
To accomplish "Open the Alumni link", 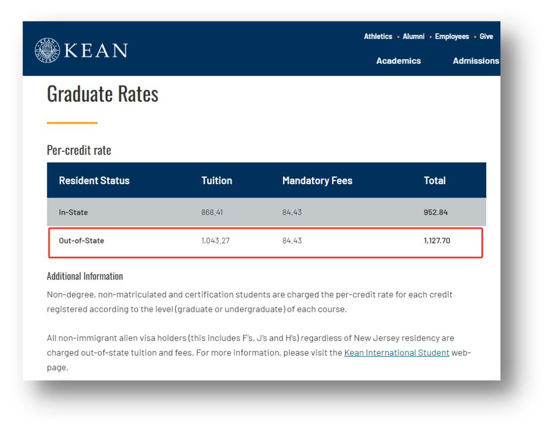I will [x=413, y=36].
